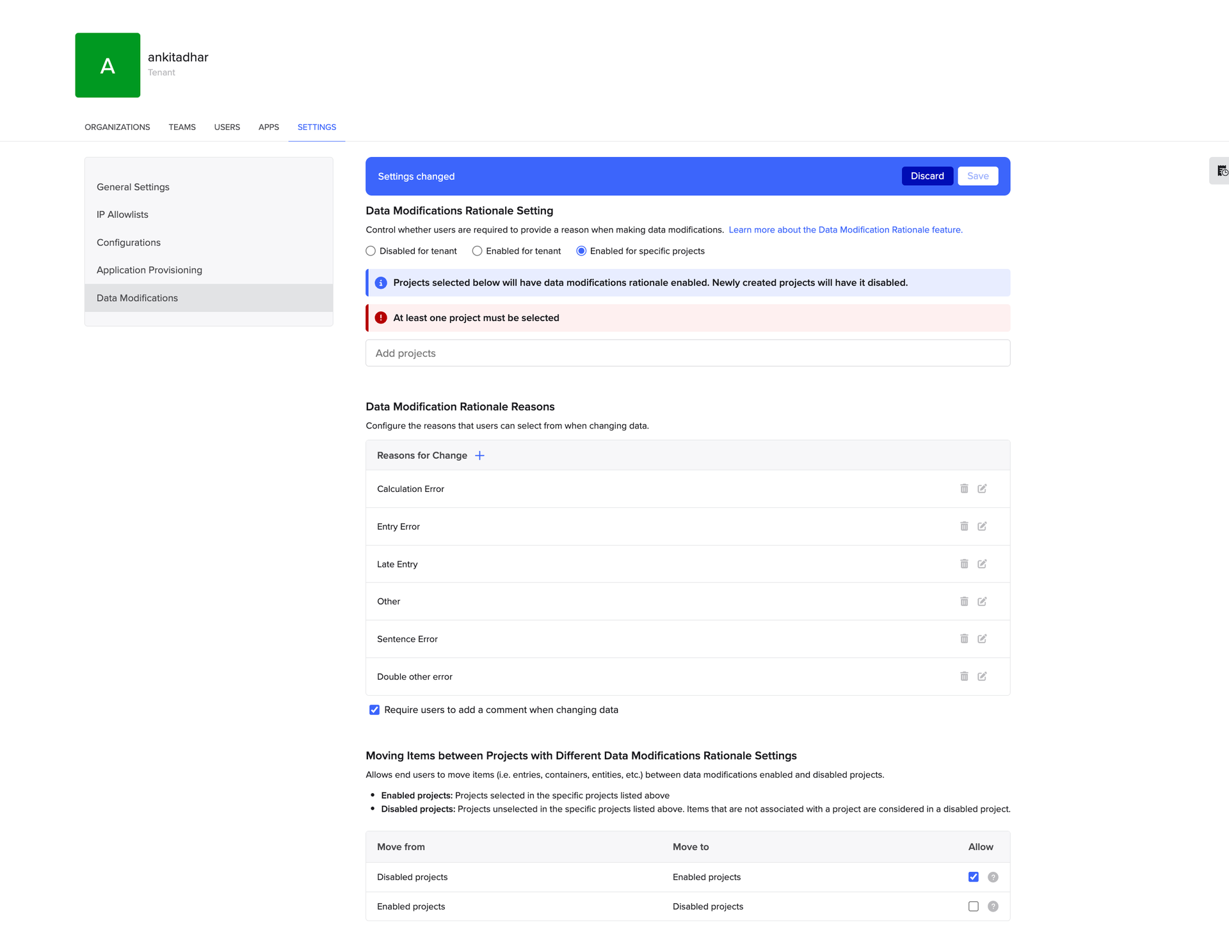
Task: Edit the Entry Error reason
Action: pos(982,526)
